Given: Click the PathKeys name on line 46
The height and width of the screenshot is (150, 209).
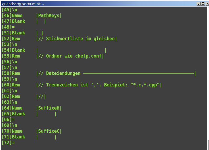Looking at the screenshot, I should tap(49, 15).
